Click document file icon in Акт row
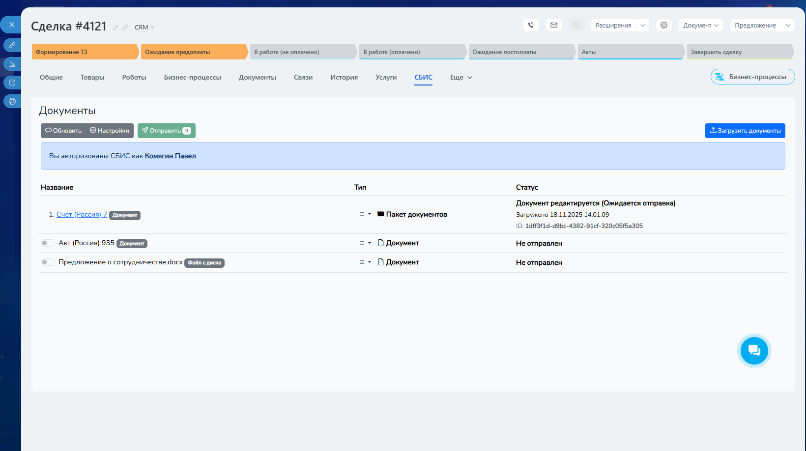The height and width of the screenshot is (451, 806). [x=381, y=243]
